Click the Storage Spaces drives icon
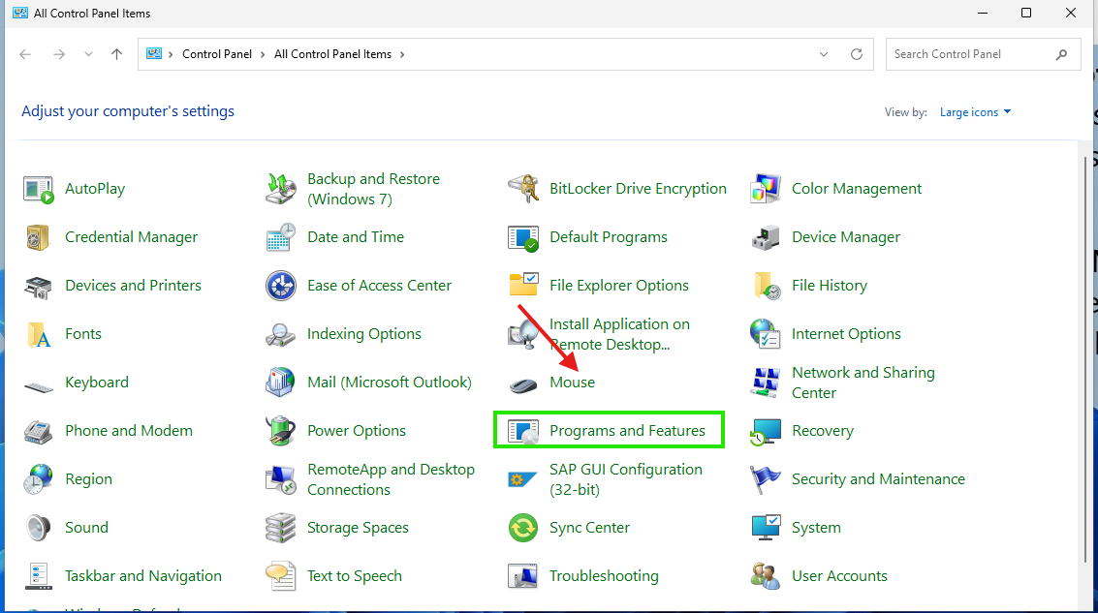The width and height of the screenshot is (1098, 613). tap(281, 528)
